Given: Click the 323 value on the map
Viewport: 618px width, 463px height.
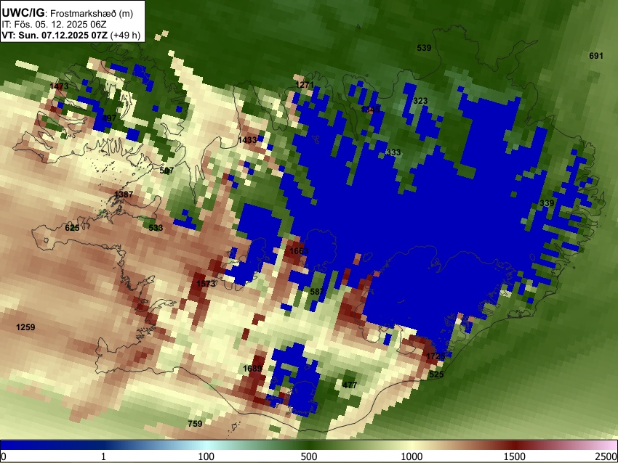Looking at the screenshot, I should [x=420, y=101].
